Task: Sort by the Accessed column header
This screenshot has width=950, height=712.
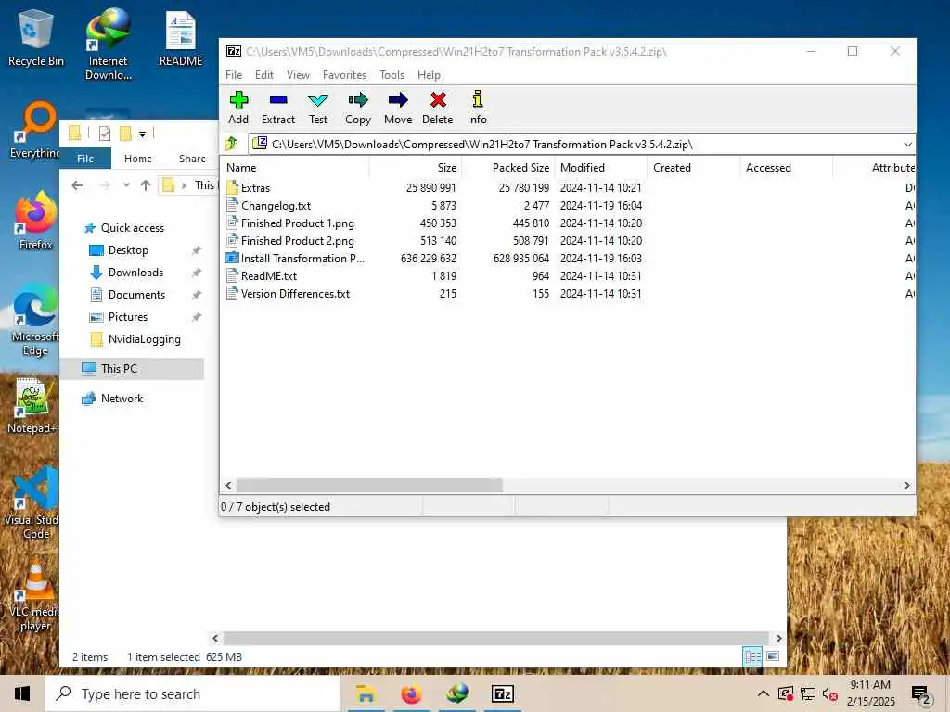Action: pos(787,168)
